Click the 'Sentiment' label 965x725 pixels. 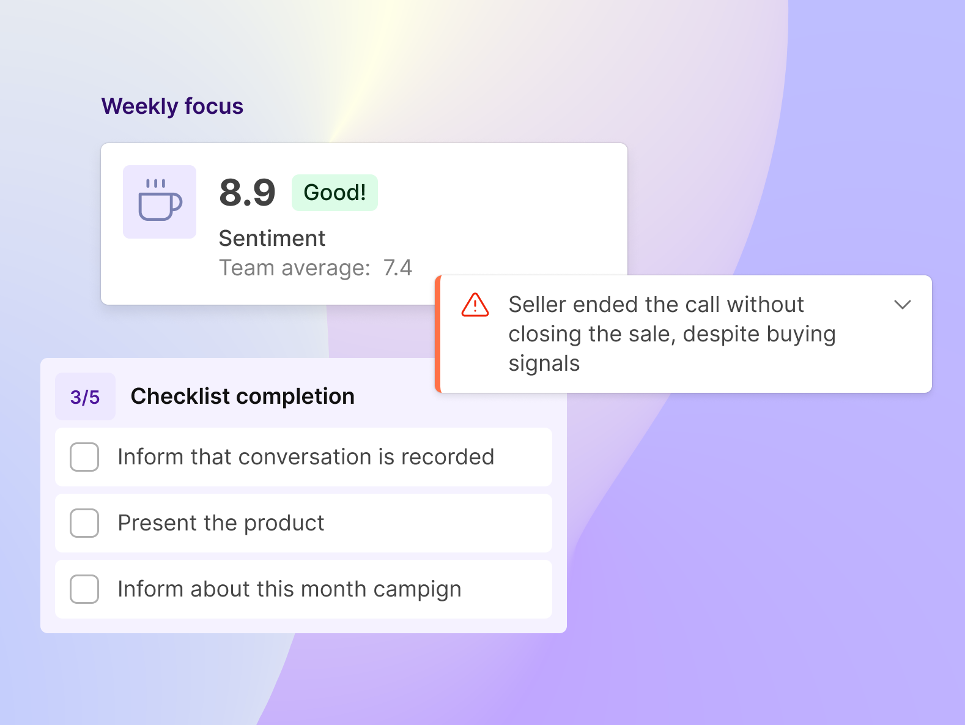point(272,239)
